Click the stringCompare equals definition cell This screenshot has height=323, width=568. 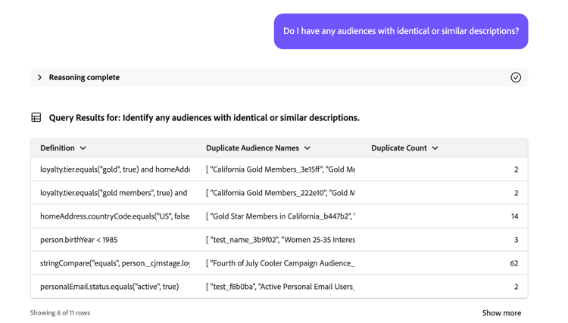tap(115, 263)
